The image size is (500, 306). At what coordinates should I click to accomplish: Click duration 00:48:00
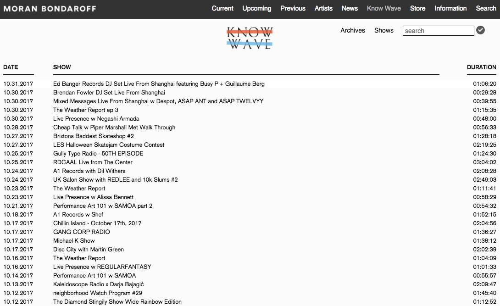[484, 118]
